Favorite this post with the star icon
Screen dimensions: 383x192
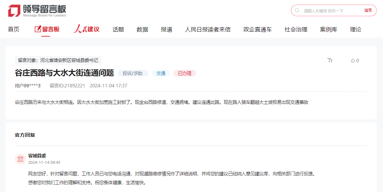(353, 61)
